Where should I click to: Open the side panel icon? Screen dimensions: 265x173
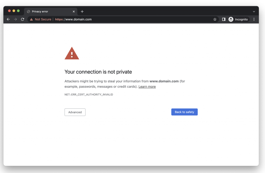pyautogui.click(x=223, y=19)
